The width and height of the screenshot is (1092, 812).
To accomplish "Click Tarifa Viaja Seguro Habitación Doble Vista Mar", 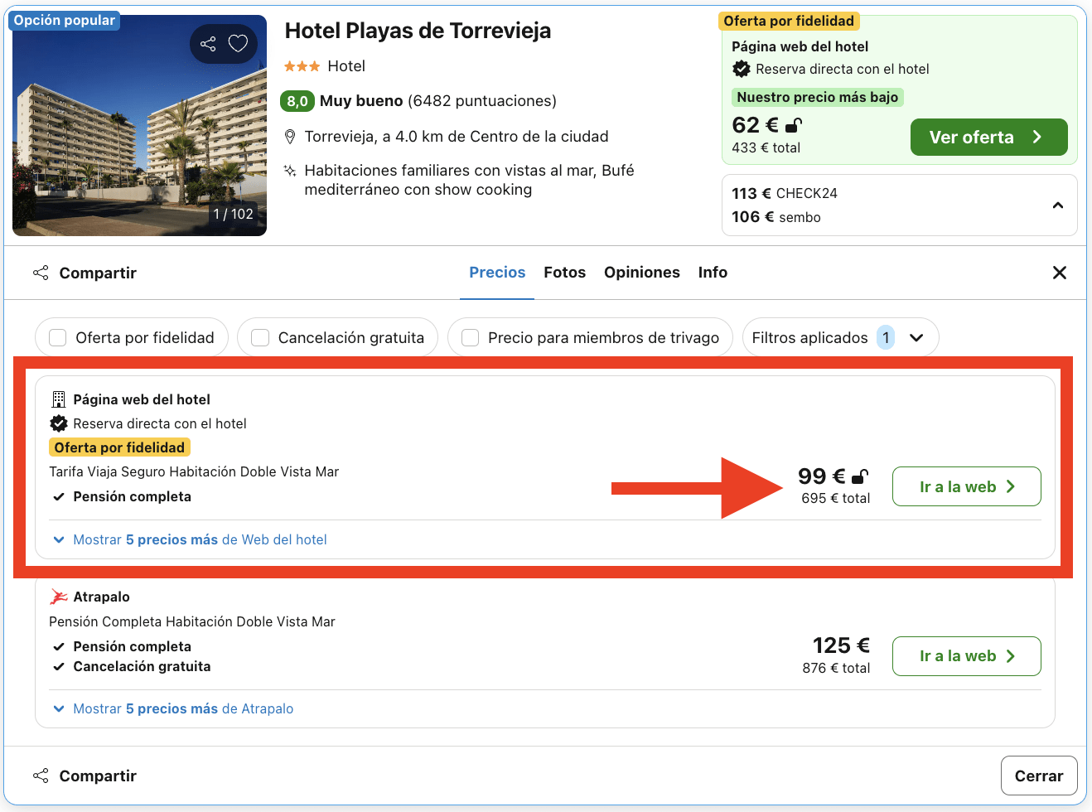I will coord(194,471).
